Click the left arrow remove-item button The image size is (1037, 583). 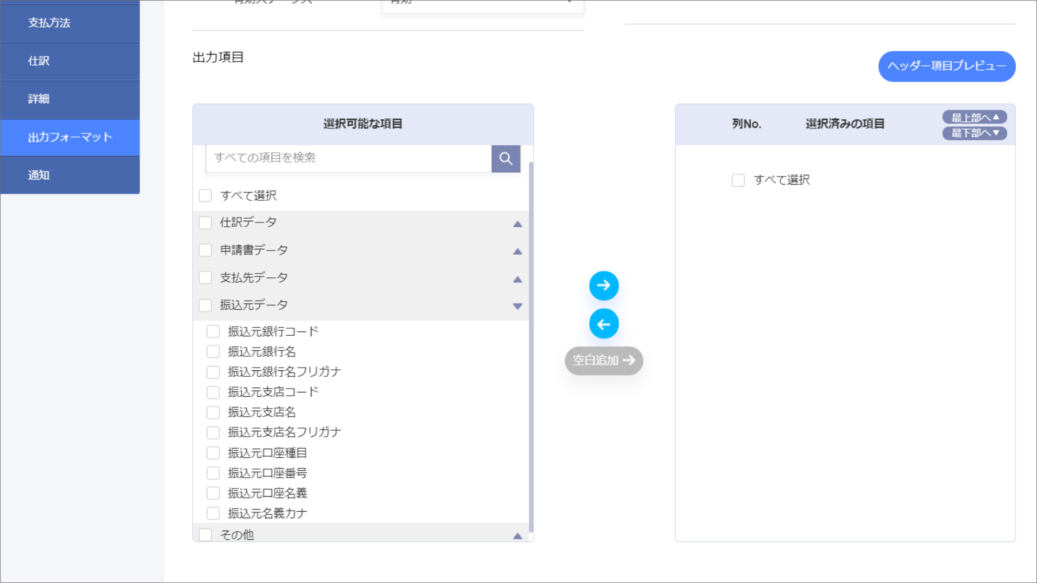604,324
